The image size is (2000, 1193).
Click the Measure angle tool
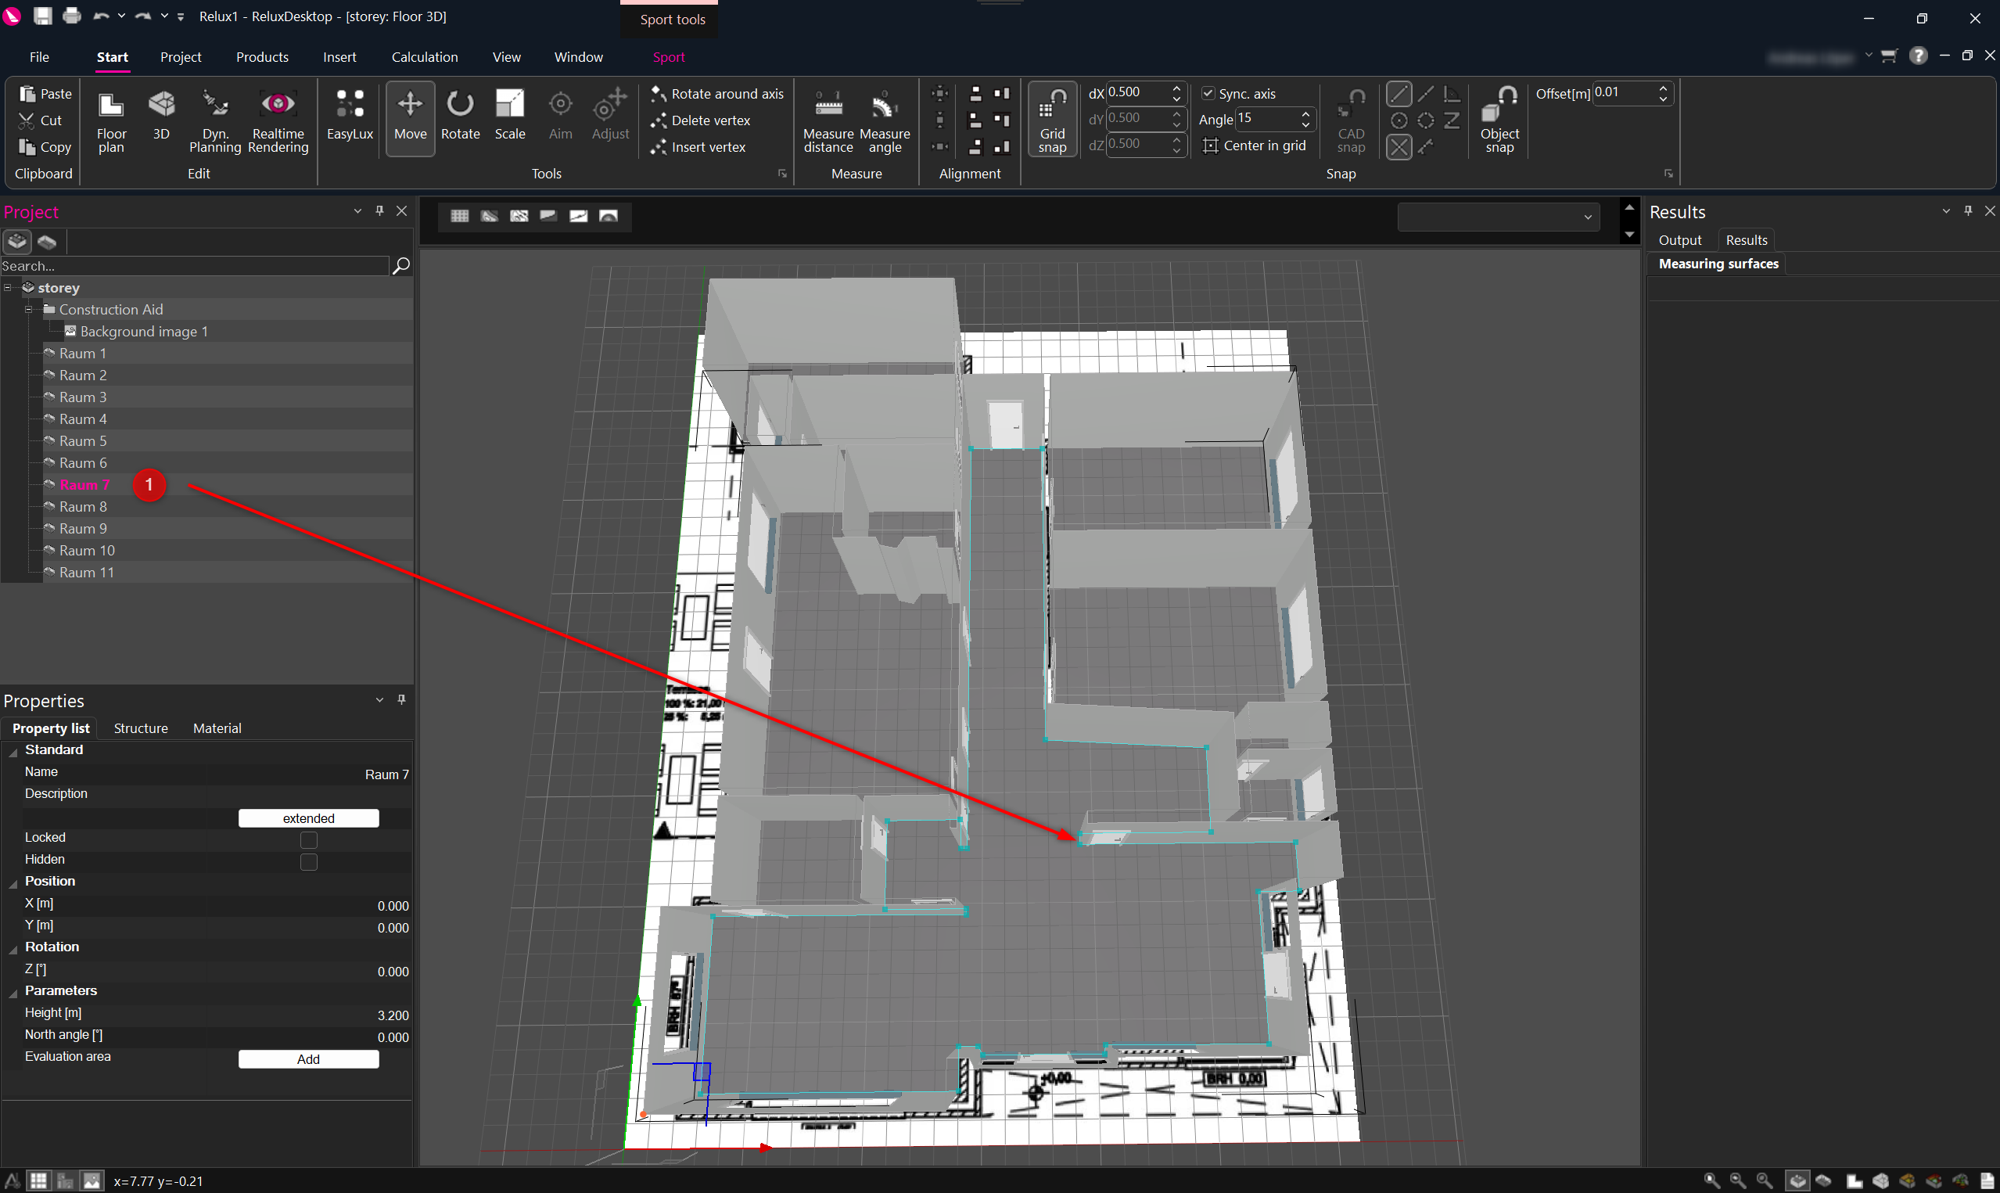pos(885,120)
